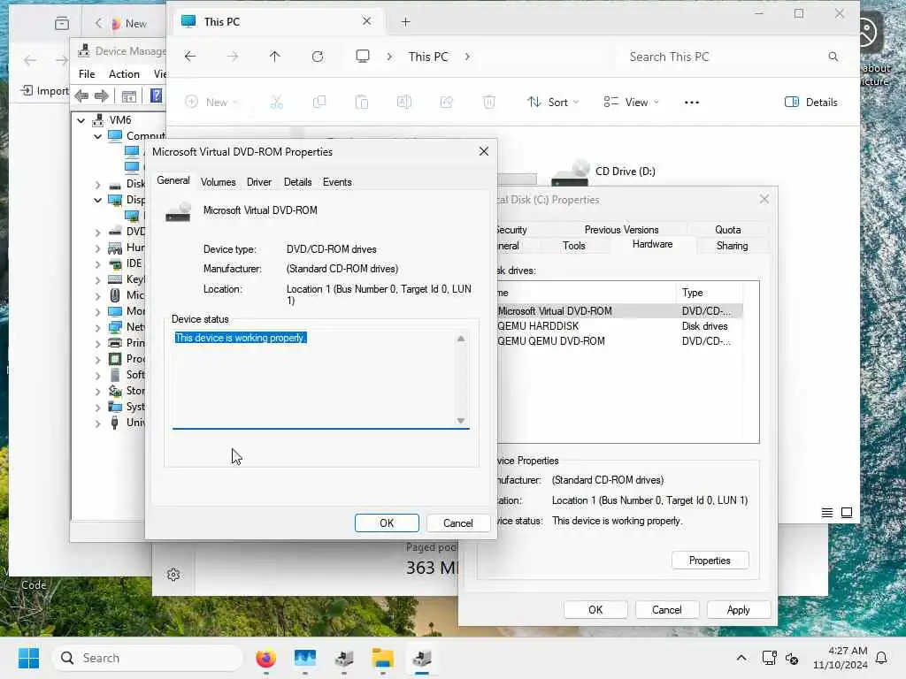
Task: Toggle the Details pane button
Action: point(810,103)
